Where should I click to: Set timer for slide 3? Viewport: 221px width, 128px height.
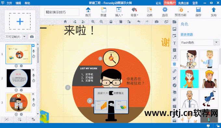[33, 105]
